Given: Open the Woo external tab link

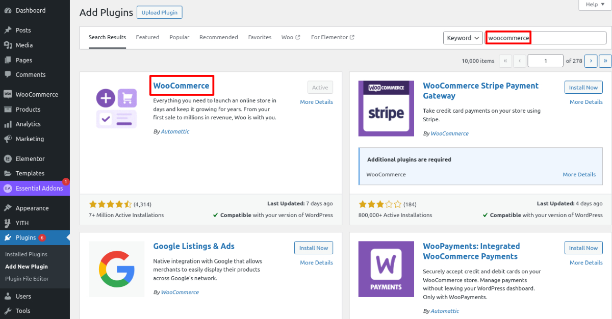Looking at the screenshot, I should (x=291, y=37).
